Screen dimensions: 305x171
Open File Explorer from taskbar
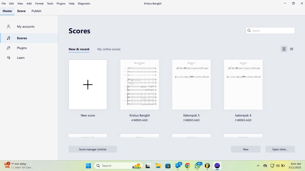coord(158,166)
